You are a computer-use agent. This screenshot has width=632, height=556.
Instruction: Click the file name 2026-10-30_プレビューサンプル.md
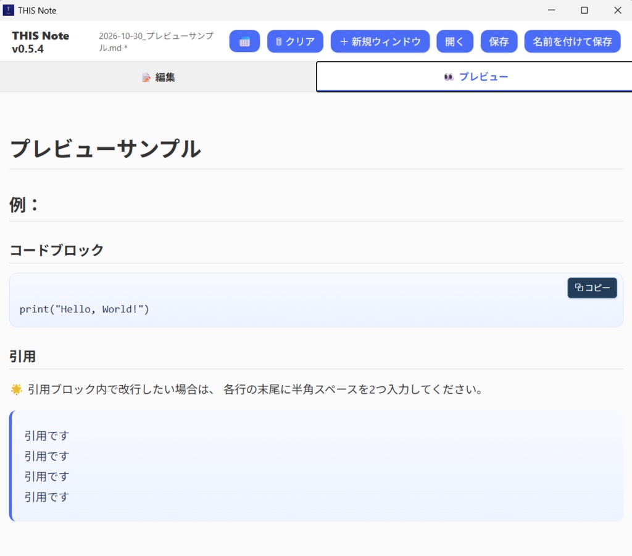tap(156, 42)
